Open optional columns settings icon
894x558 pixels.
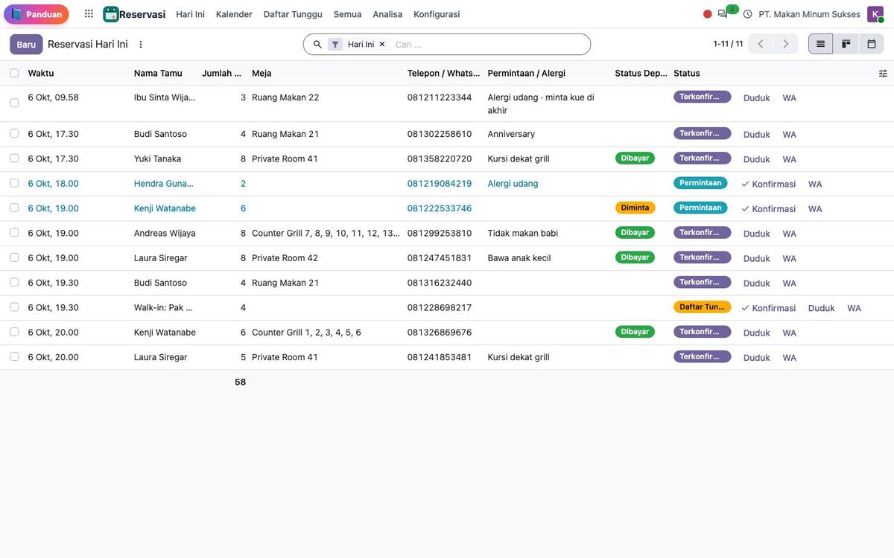883,73
